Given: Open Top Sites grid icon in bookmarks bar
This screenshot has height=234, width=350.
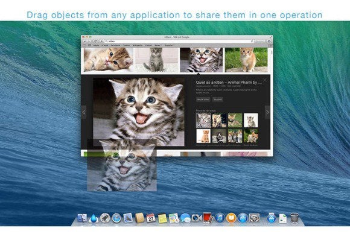Looking at the screenshot, I should [x=89, y=45].
